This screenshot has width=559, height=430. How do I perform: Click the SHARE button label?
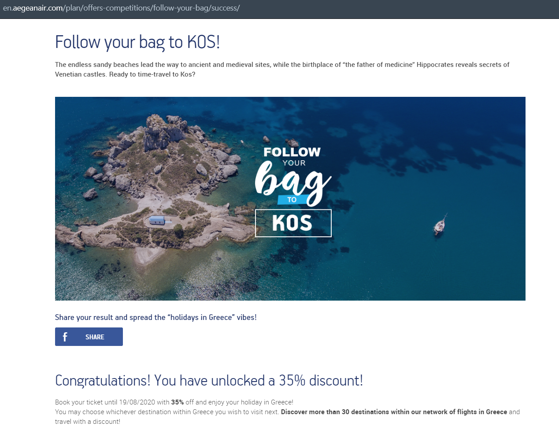pyautogui.click(x=95, y=337)
